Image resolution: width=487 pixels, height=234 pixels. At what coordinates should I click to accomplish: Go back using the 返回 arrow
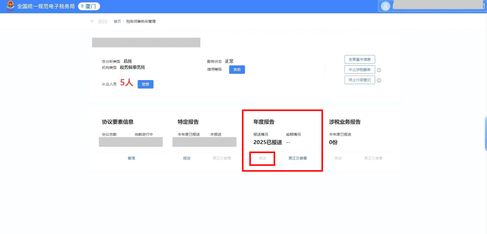coord(98,22)
